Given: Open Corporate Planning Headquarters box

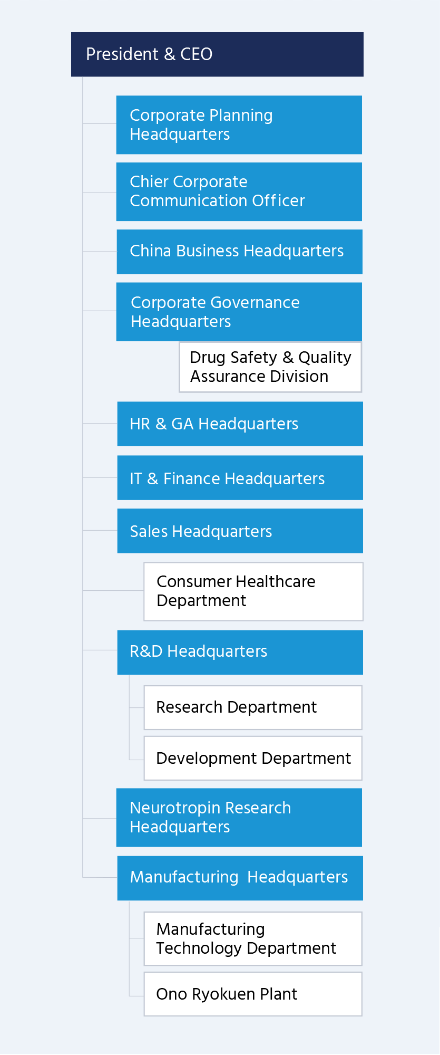Looking at the screenshot, I should click(x=239, y=125).
